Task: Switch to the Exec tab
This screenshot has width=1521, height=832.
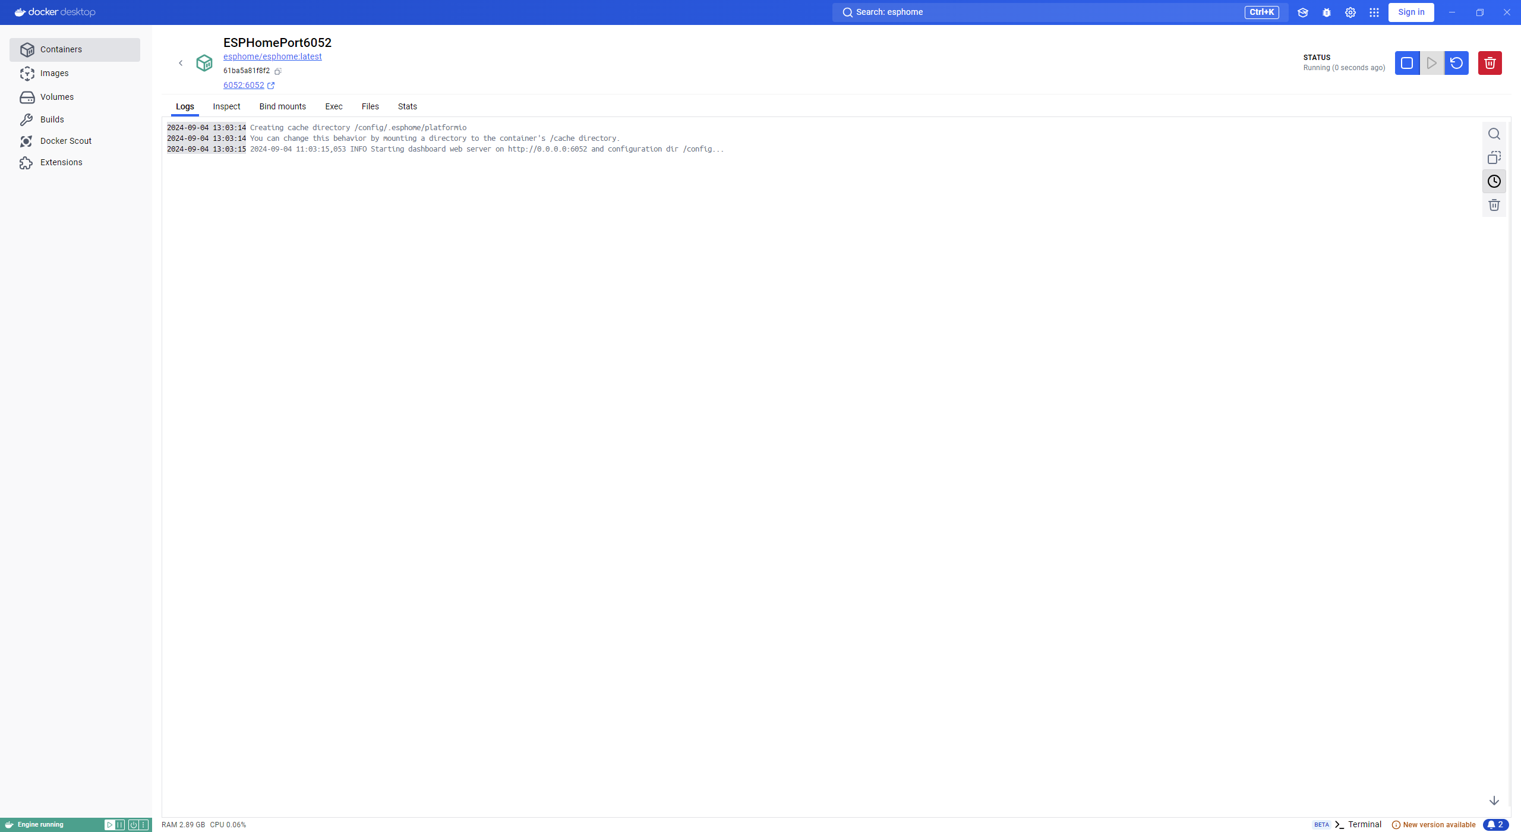Action: point(333,106)
